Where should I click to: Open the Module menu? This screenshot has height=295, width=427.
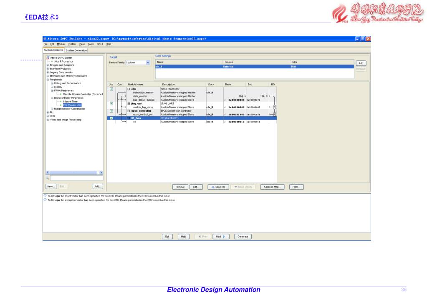pos(61,44)
